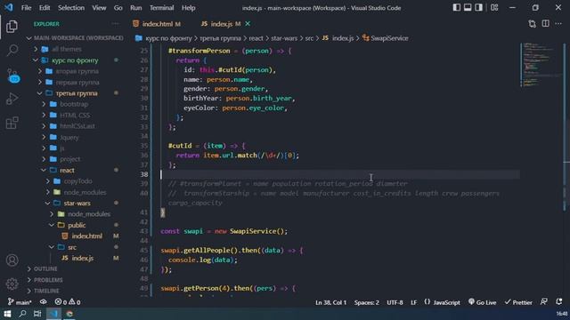570x320 pixels.
Task: Switch to the index.html tab
Action: click(157, 24)
